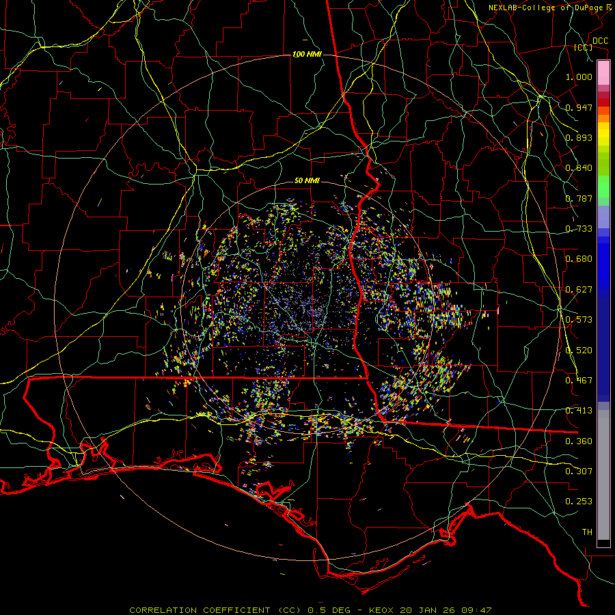Click the 0.520 scale value

point(579,351)
